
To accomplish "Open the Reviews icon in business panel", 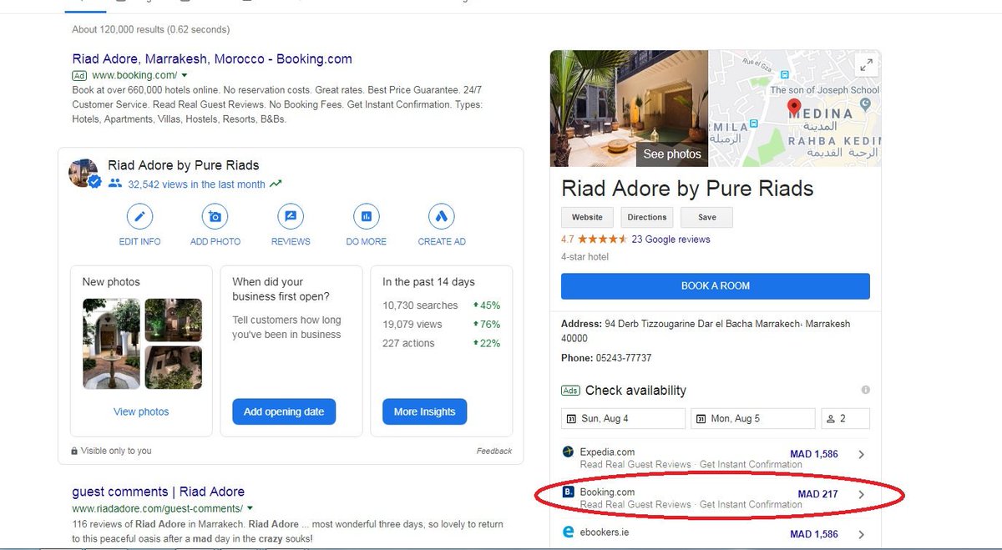I will pos(291,217).
